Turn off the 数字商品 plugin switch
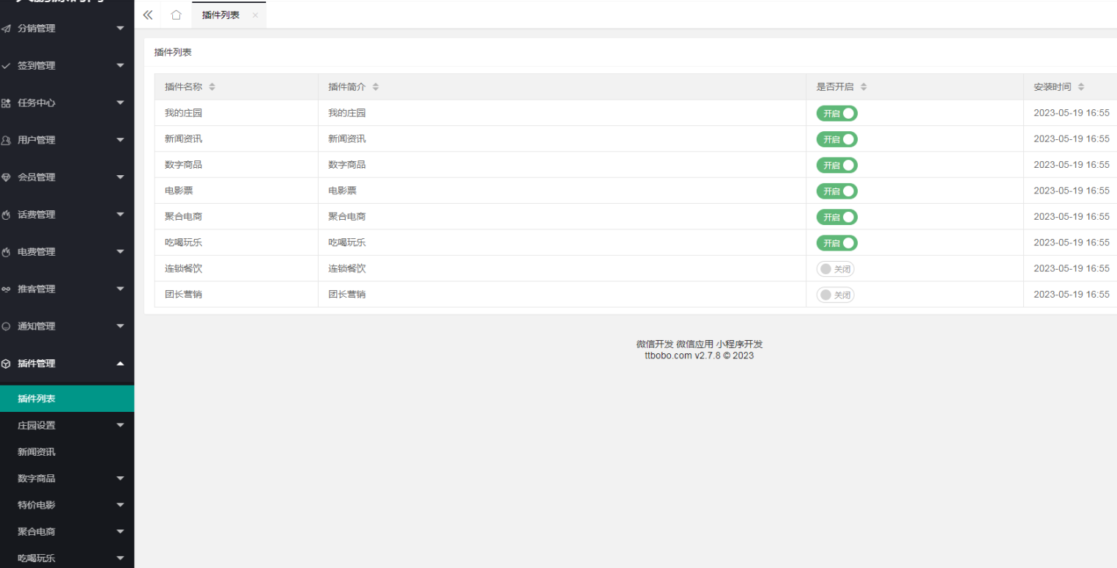The width and height of the screenshot is (1117, 568). click(837, 165)
